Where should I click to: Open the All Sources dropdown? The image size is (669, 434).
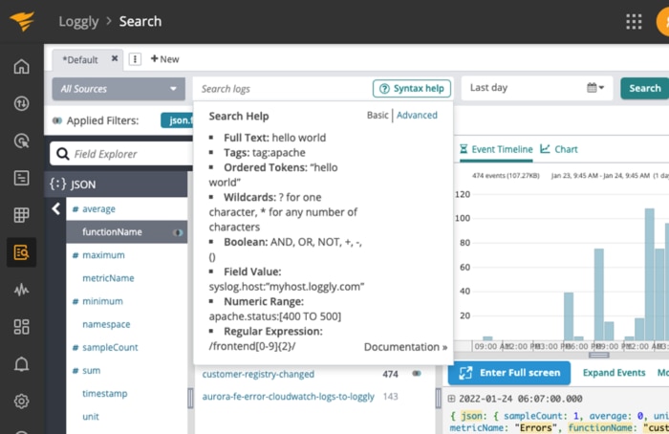(119, 89)
